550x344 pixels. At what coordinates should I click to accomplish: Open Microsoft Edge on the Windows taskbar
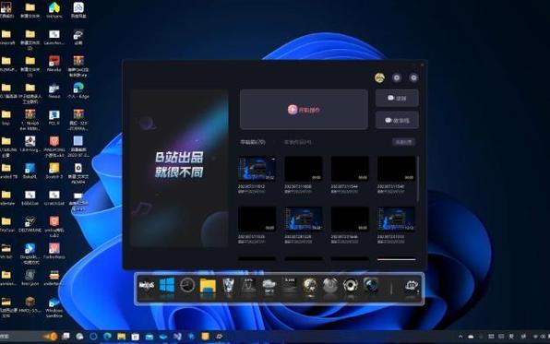point(107,337)
